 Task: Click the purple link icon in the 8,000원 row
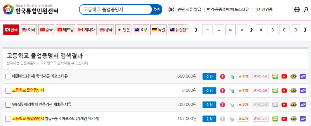[x=303, y=91]
